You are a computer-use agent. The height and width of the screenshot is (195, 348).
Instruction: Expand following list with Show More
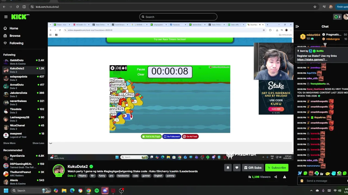(x=9, y=143)
